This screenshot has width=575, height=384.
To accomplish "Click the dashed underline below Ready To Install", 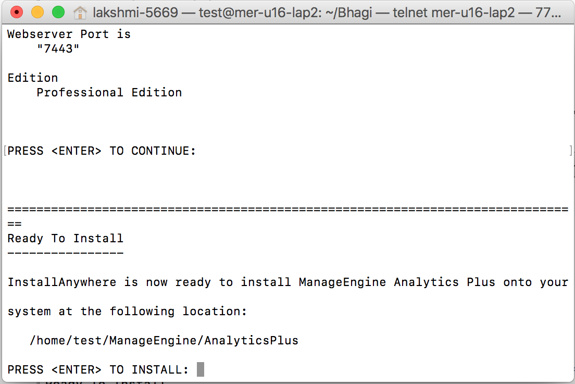I will pos(65,253).
